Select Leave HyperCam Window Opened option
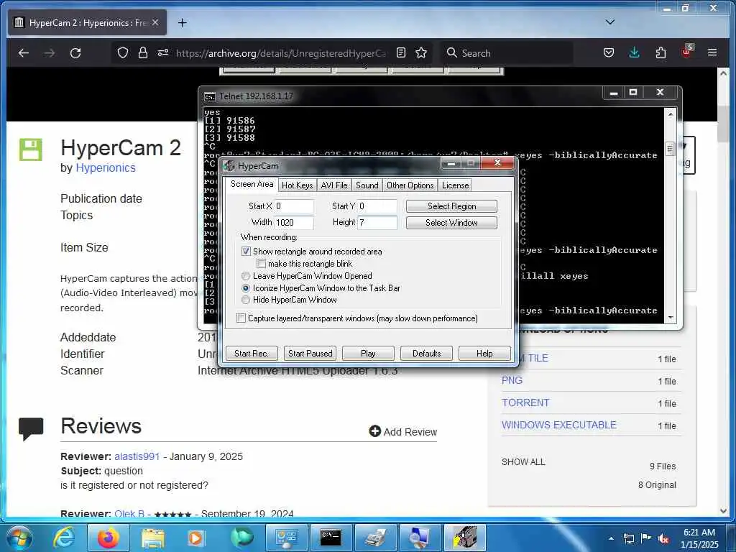Viewport: 736px width, 552px height. (x=246, y=276)
